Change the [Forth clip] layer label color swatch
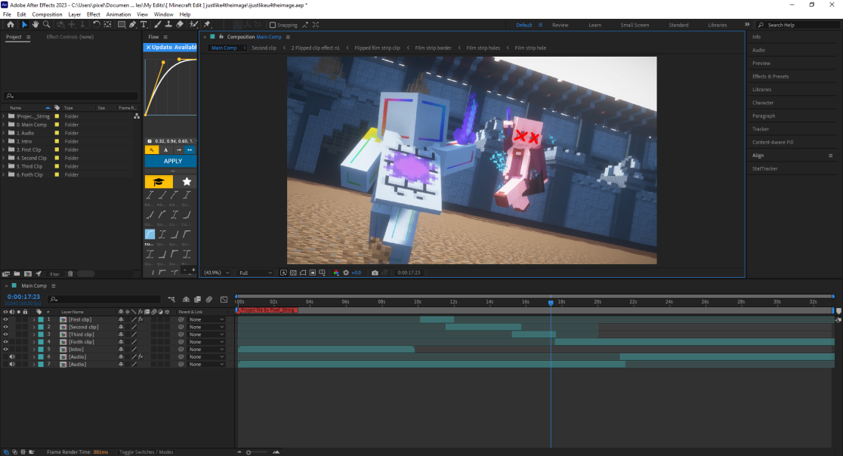 (40, 341)
